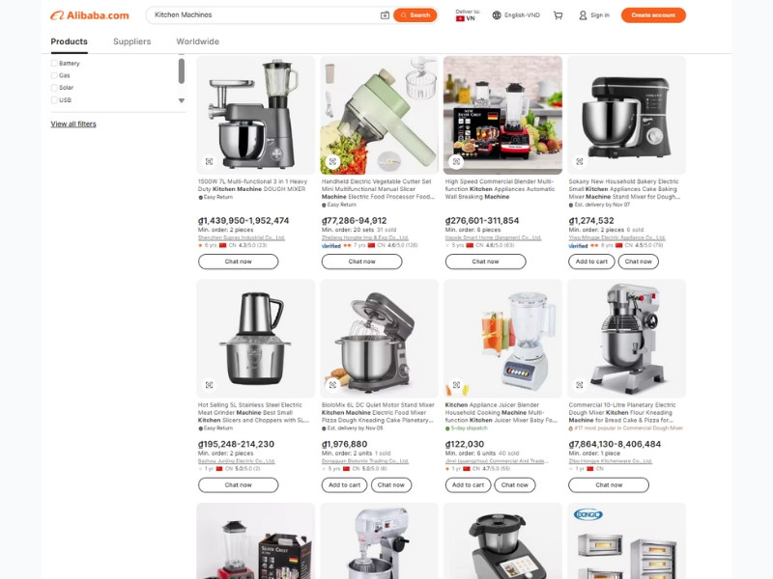Screen dimensions: 773x579
Task: Switch to the Worldwide tab
Action: tap(197, 41)
